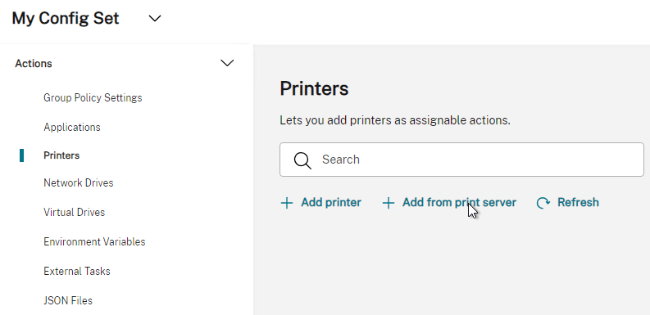Click the Refresh text button
The image size is (650, 315).
(578, 202)
